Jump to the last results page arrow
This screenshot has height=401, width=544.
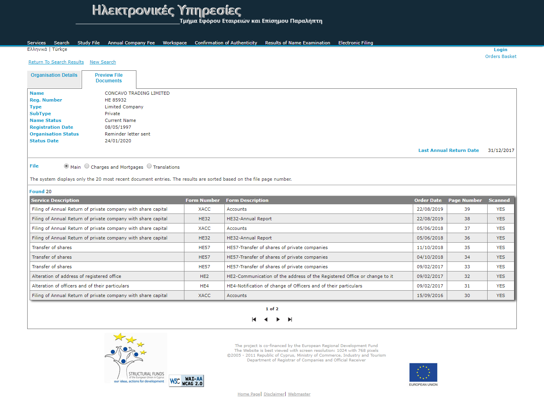pos(290,319)
